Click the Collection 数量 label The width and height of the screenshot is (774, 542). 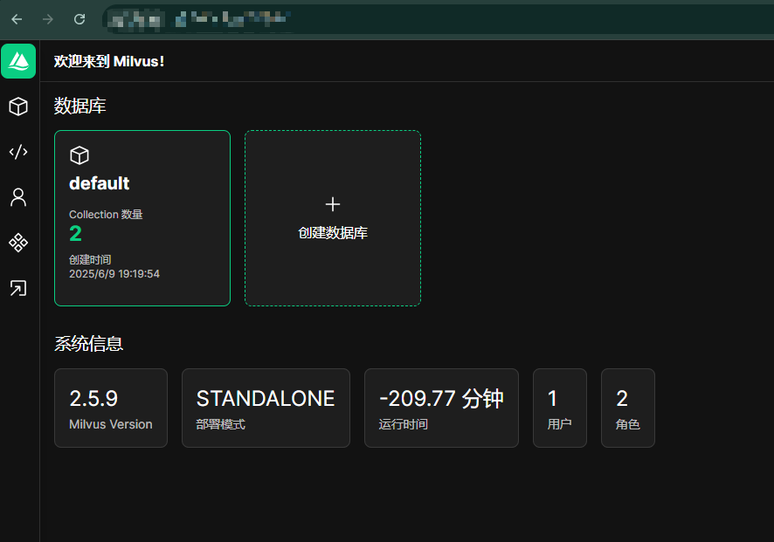[x=106, y=215]
